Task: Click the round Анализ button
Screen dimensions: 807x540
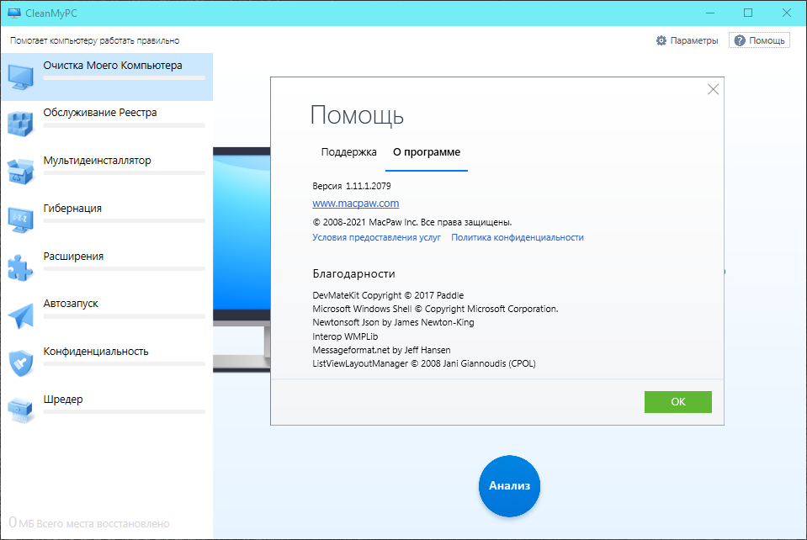Action: pos(509,486)
